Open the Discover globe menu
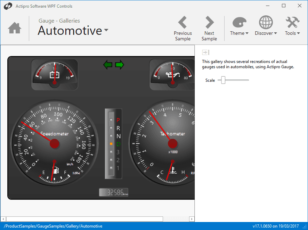Screen dimensions: 308x230 [266, 26]
